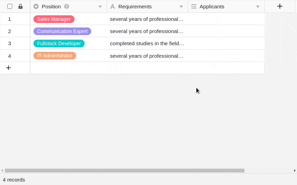Click the lock icon in header
297x185 pixels.
[21, 6]
